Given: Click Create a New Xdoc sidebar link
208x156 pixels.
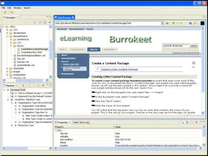Looking at the screenshot, I should click(x=71, y=64).
